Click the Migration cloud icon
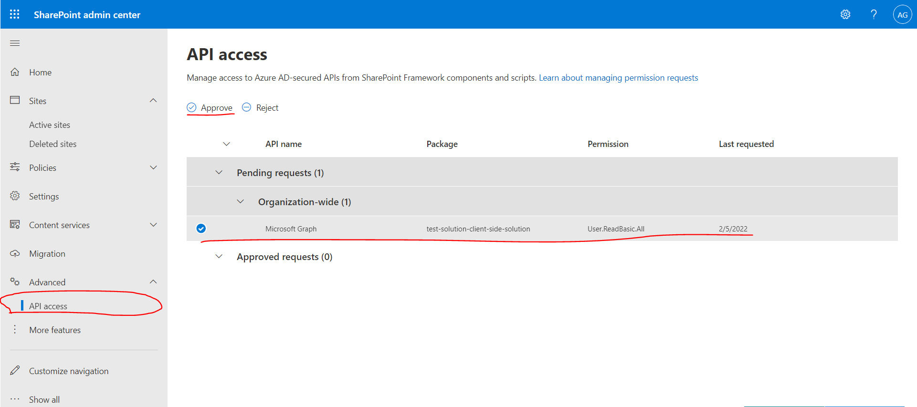This screenshot has height=407, width=917. (15, 253)
